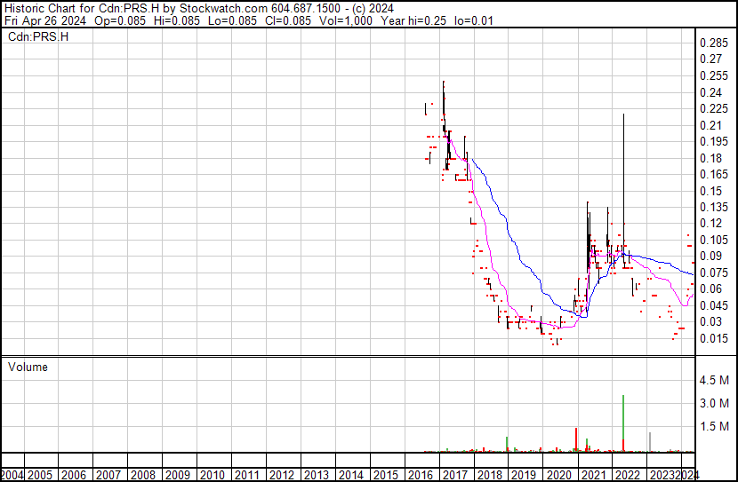This screenshot has height=482, width=738.
Task: Click the 1.5 M volume axis value
Action: click(x=714, y=426)
